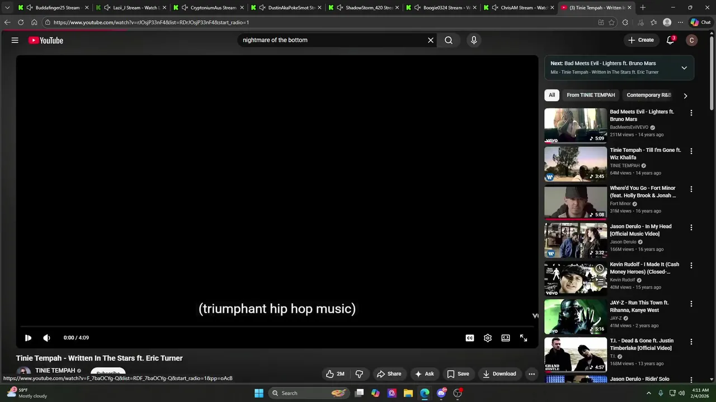Toggle closed captions on the player
Viewport: 716px width, 402px height.
(x=470, y=338)
